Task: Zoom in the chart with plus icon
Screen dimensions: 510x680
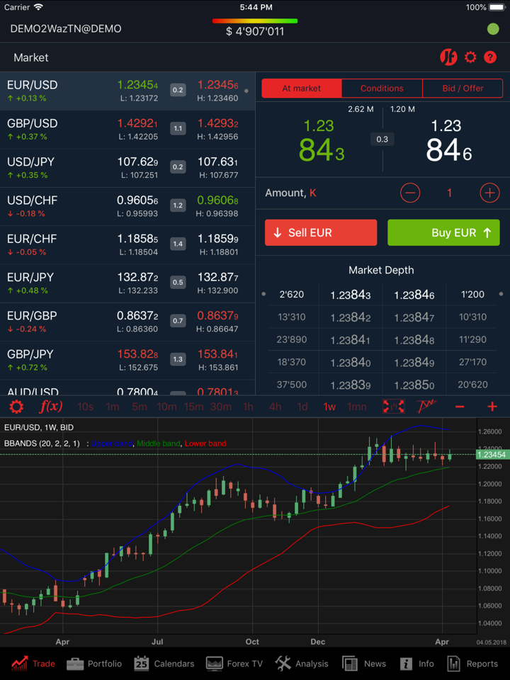Action: [492, 407]
